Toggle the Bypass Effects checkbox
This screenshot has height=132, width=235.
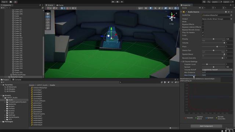click(x=203, y=25)
